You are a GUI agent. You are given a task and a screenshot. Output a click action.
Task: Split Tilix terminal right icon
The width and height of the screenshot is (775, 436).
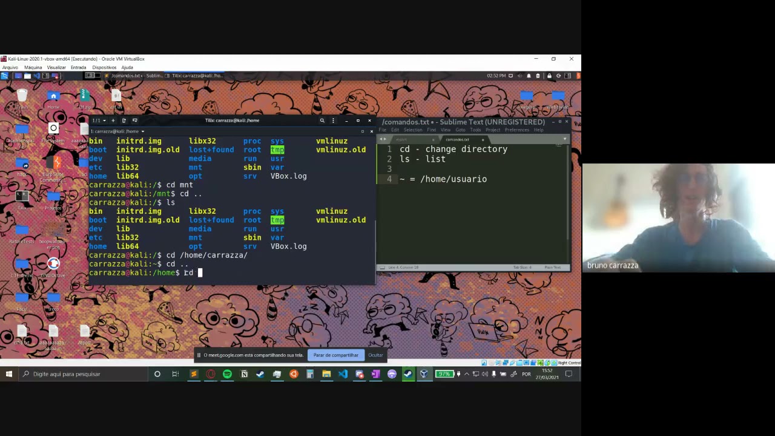124,121
